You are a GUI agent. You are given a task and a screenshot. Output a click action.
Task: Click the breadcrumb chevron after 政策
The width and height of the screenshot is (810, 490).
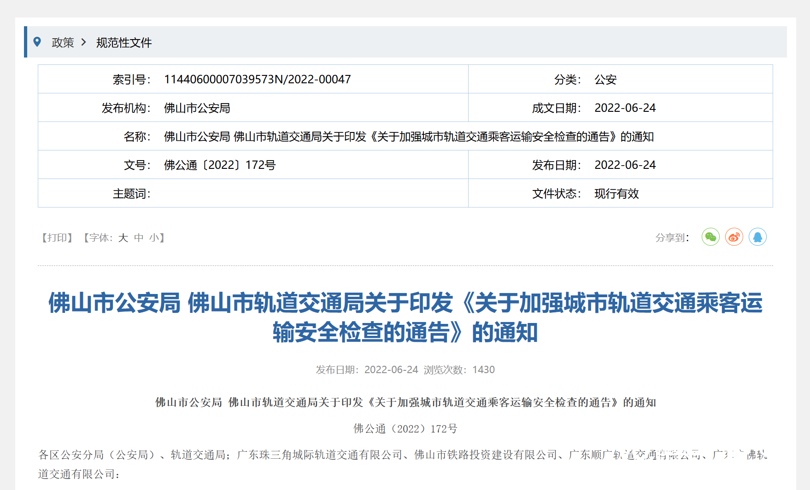tap(84, 42)
